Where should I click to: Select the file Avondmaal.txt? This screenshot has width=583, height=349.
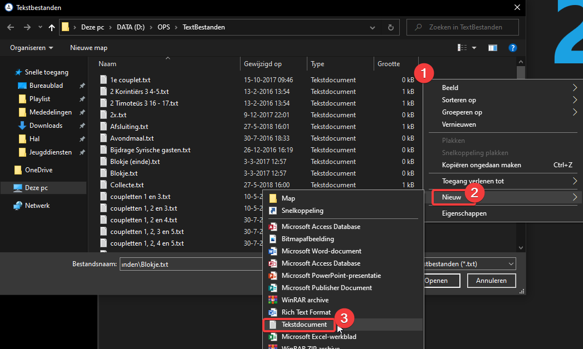click(132, 138)
